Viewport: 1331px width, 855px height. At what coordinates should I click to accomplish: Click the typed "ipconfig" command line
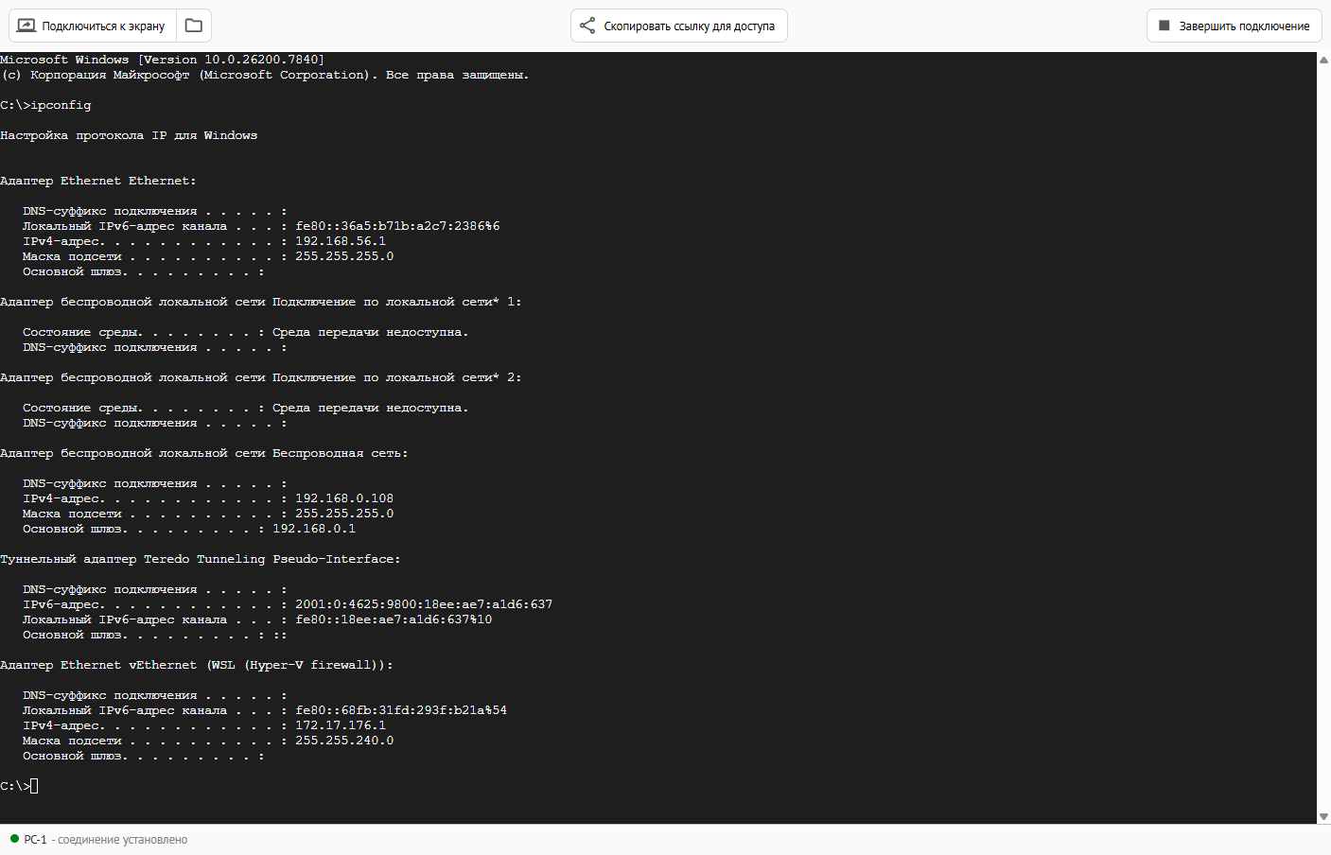coord(61,105)
